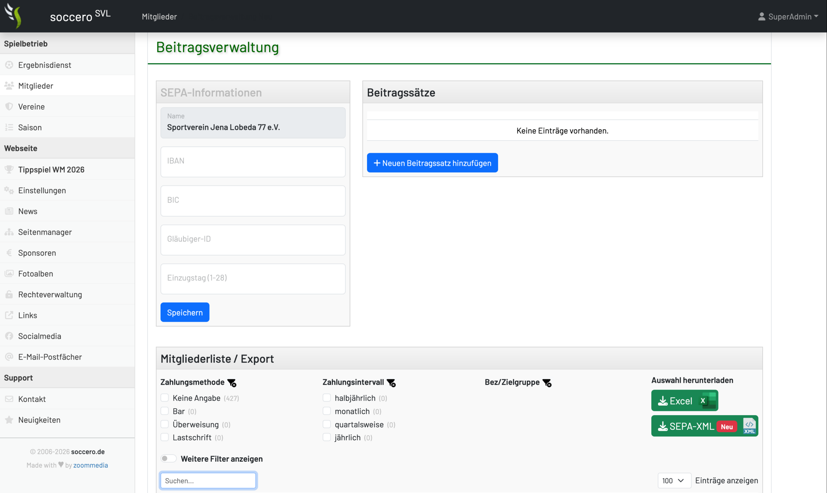Viewport: 827px width, 493px height.
Task: Click the Sponsoren euro icon
Action: tap(9, 253)
